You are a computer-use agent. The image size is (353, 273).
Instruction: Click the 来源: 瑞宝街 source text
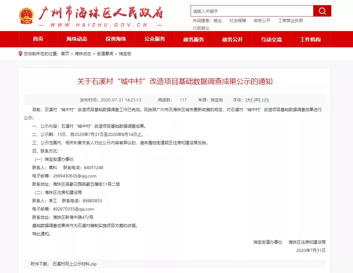(211, 100)
